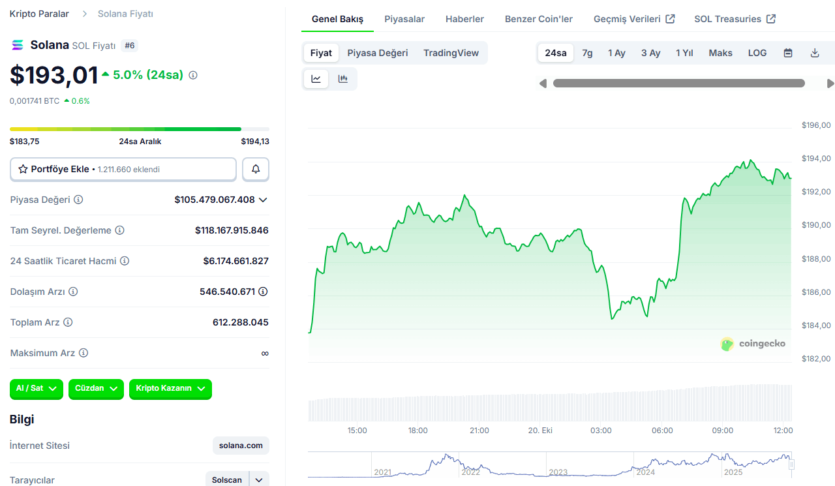Image resolution: width=835 pixels, height=486 pixels.
Task: Download chart data
Action: (x=815, y=53)
